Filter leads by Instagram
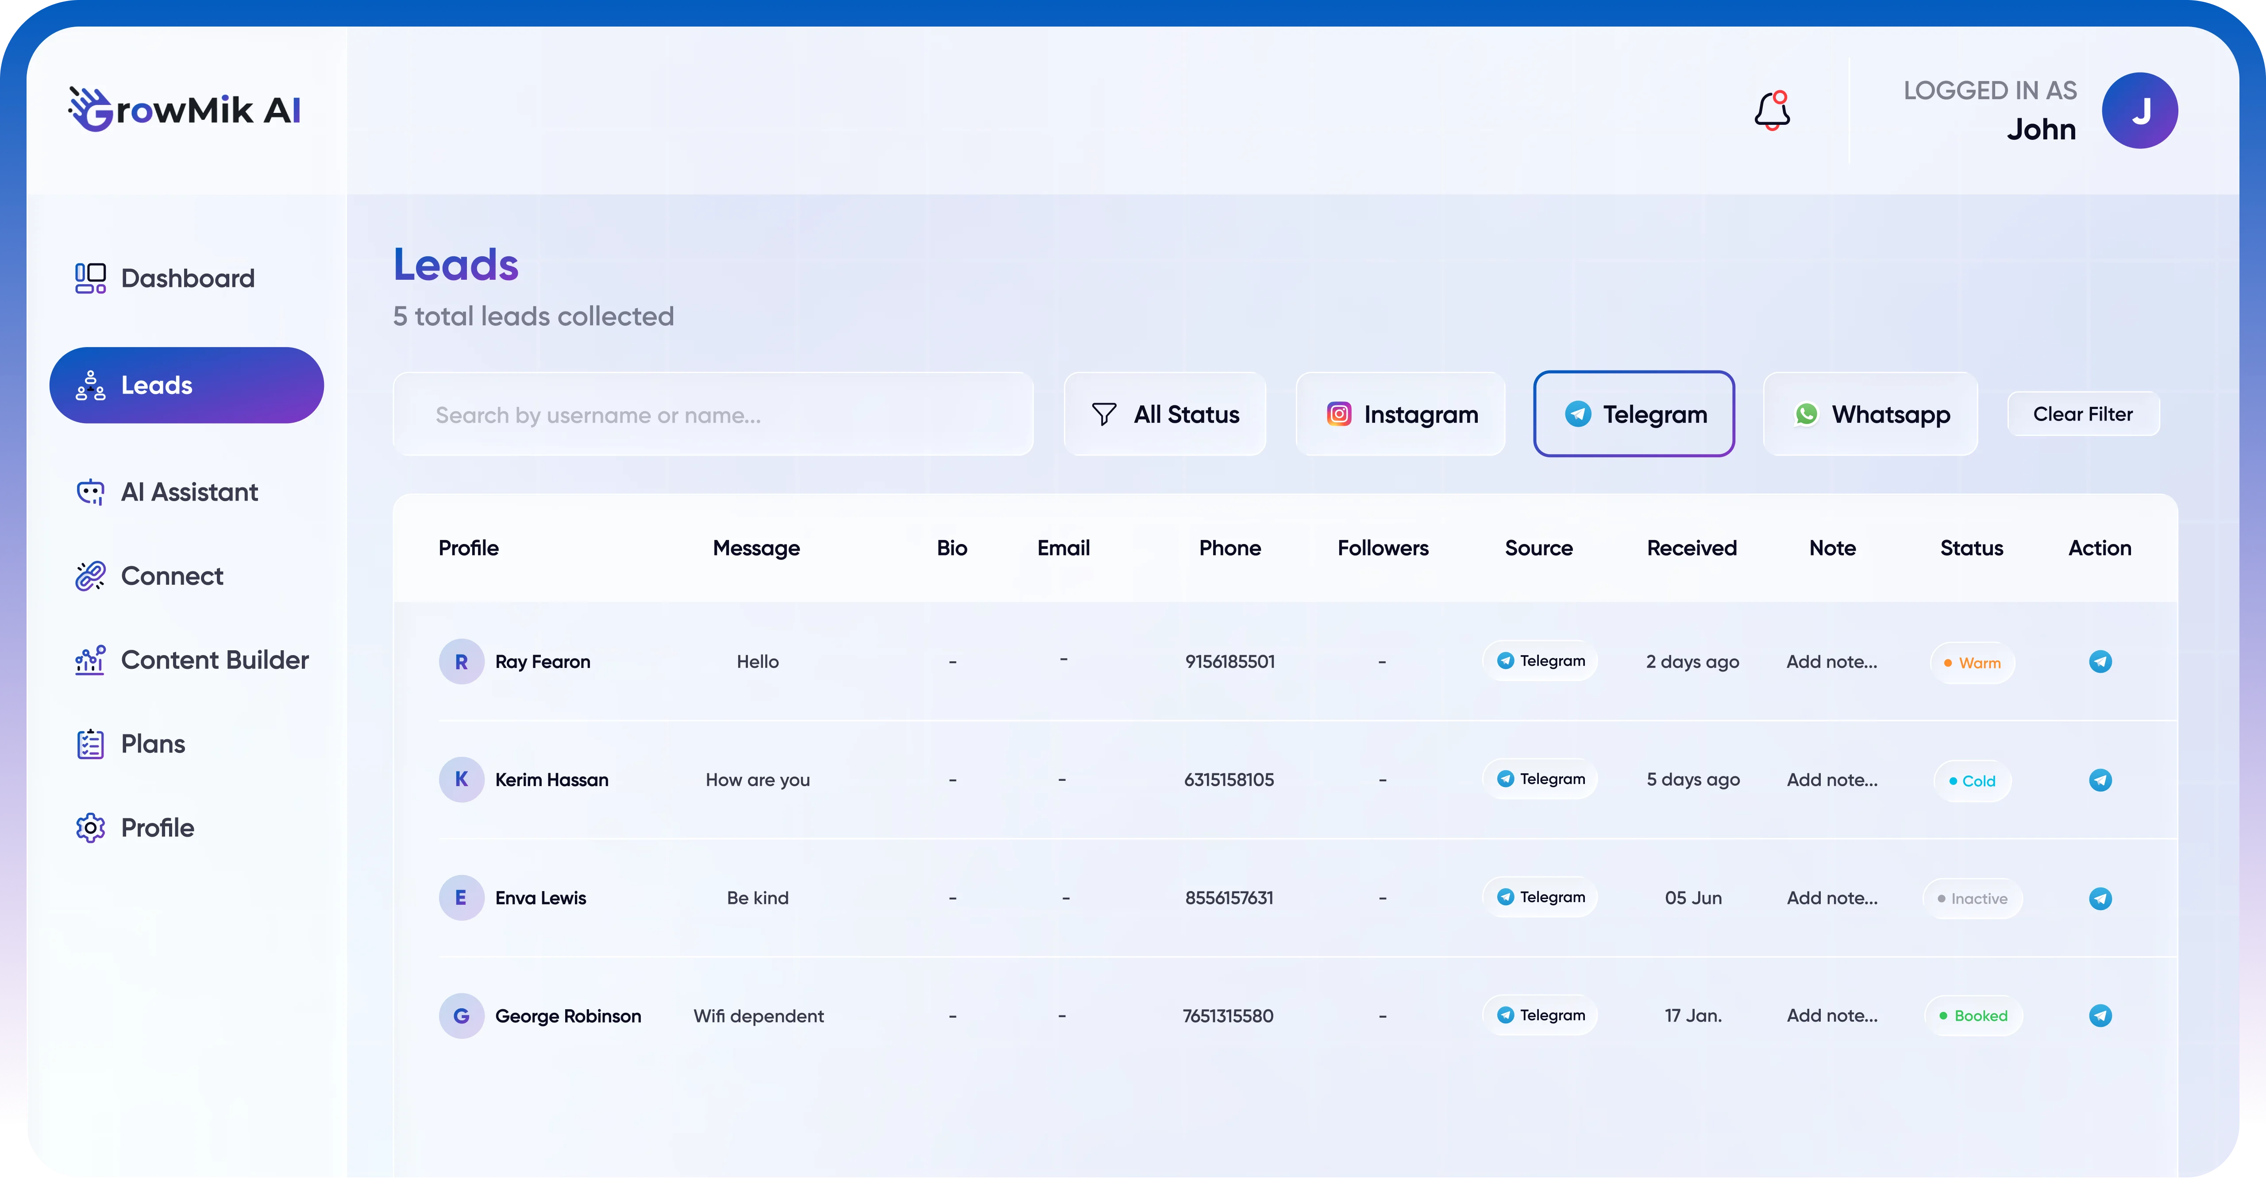The height and width of the screenshot is (1204, 2266). pyautogui.click(x=1400, y=414)
